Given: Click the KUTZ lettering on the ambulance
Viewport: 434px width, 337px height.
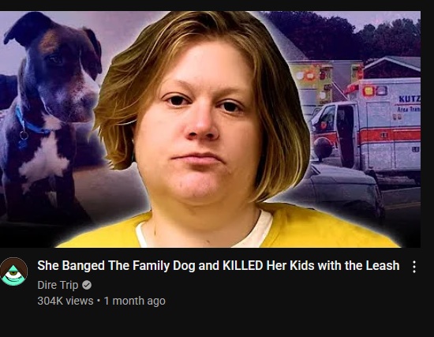Looking at the screenshot, I should [410, 99].
